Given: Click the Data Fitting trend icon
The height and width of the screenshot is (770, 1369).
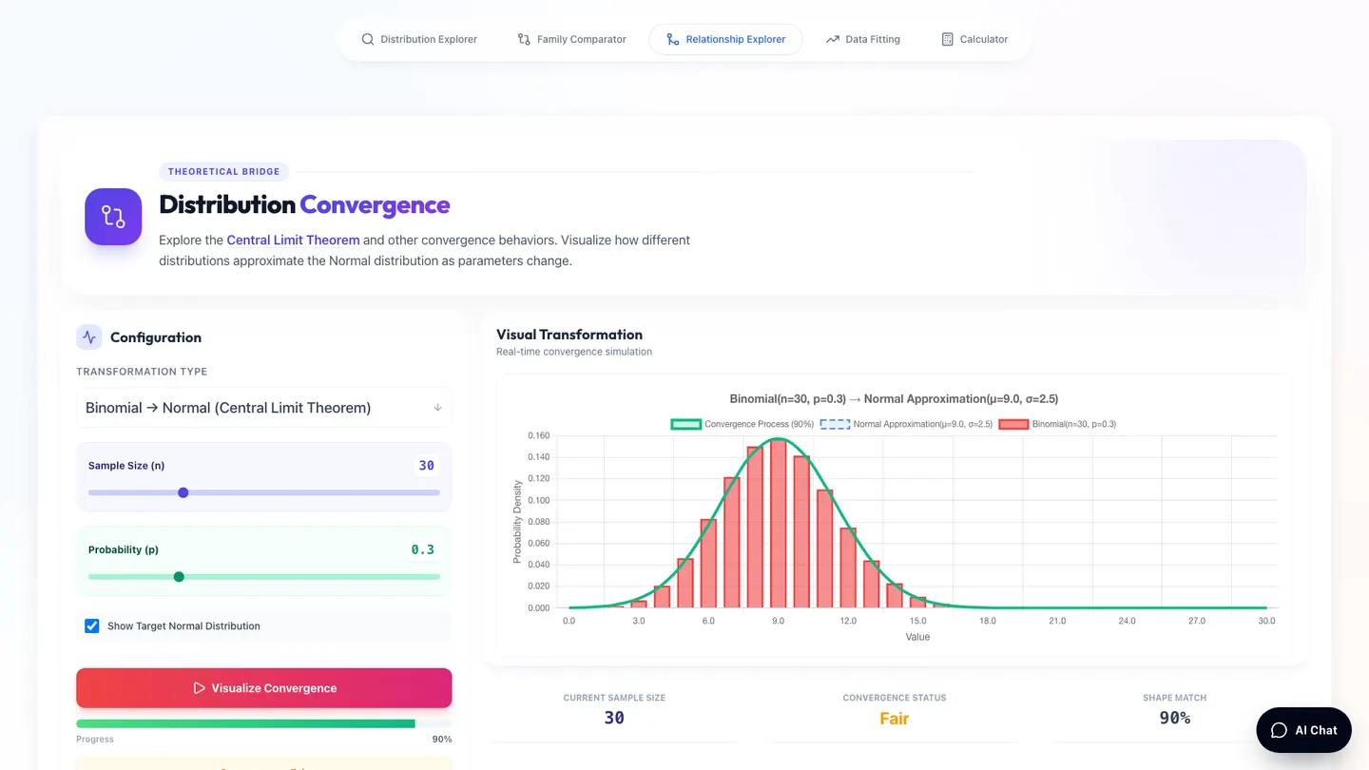Looking at the screenshot, I should coord(833,39).
